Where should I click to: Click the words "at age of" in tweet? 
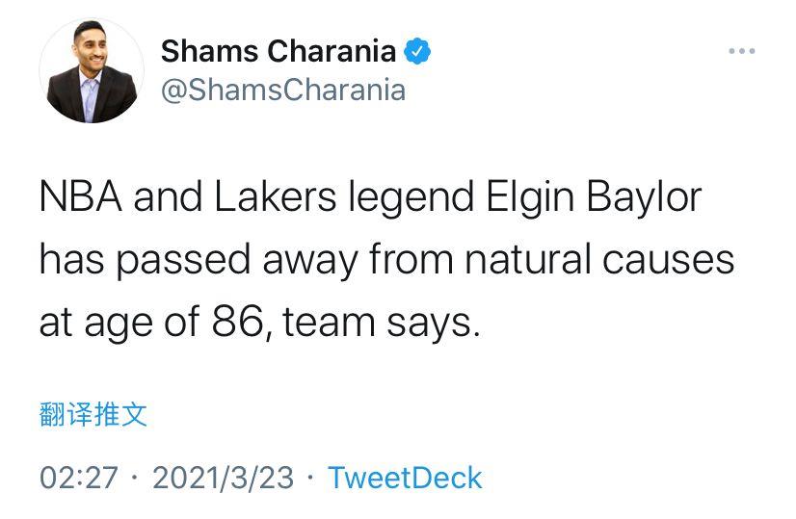click(119, 324)
